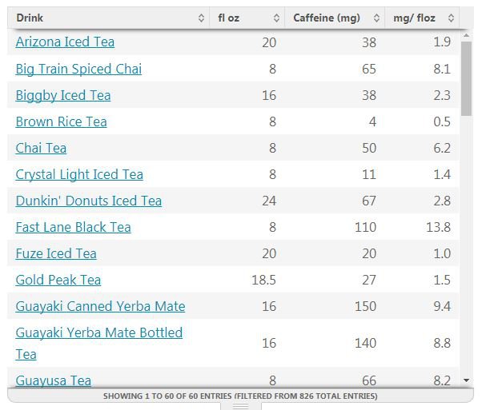Open Guayaki Canned Yerba Mate link
482x410 pixels.
(x=100, y=306)
